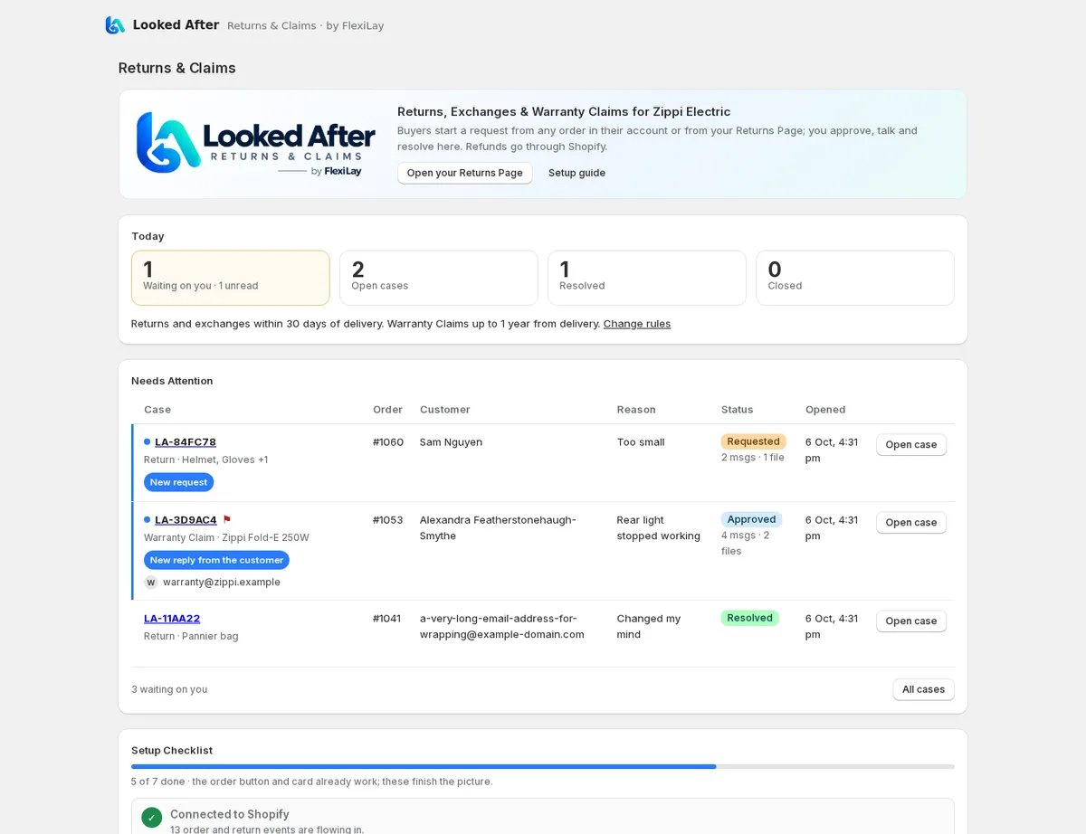Click order number #1060
1086x834 pixels.
pos(388,441)
